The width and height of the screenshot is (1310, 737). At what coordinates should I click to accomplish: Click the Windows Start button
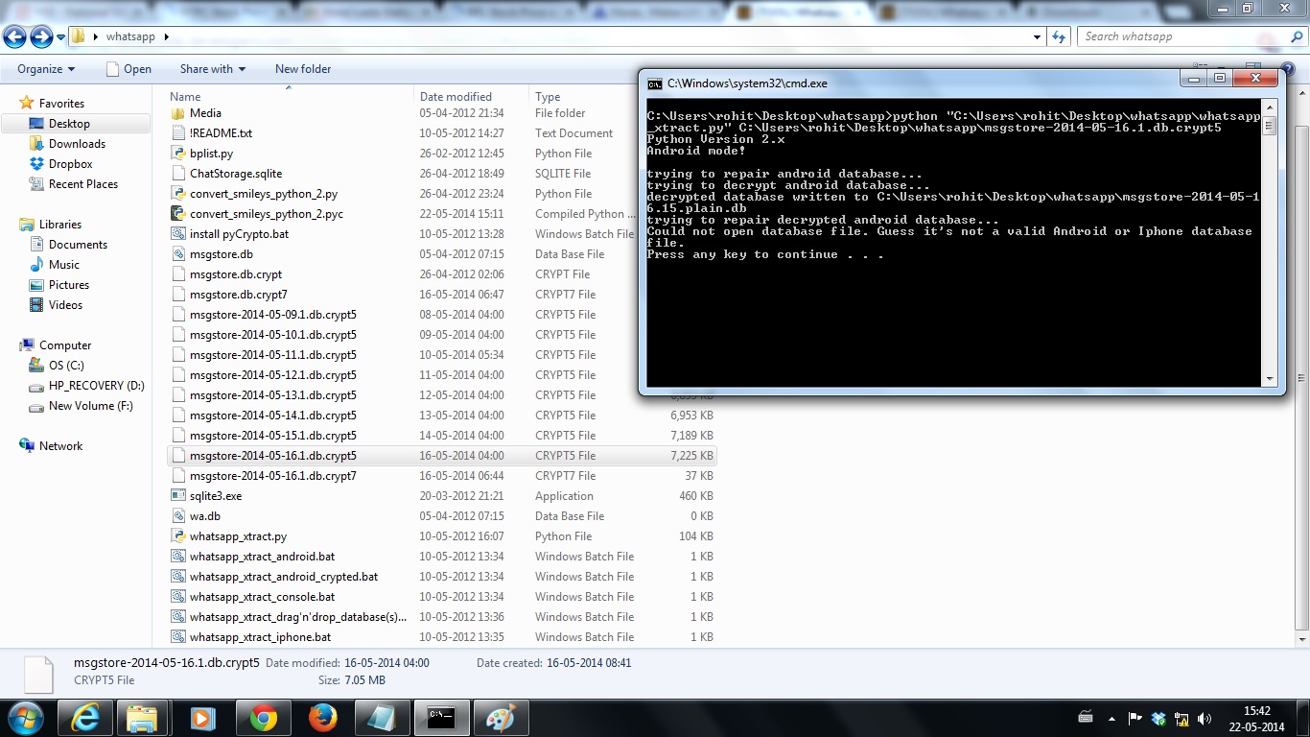pyautogui.click(x=26, y=717)
